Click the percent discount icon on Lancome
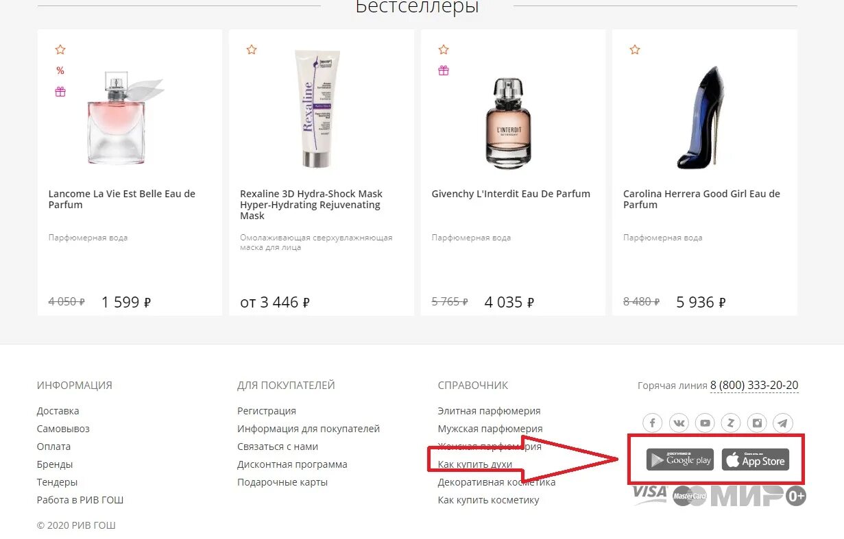Viewport: 844px width, 539px height. coord(60,71)
